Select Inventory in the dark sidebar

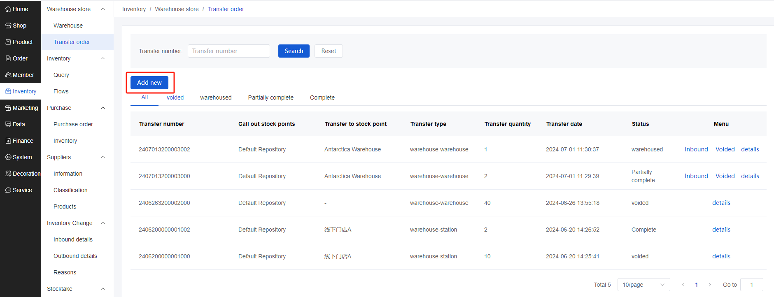coord(21,91)
